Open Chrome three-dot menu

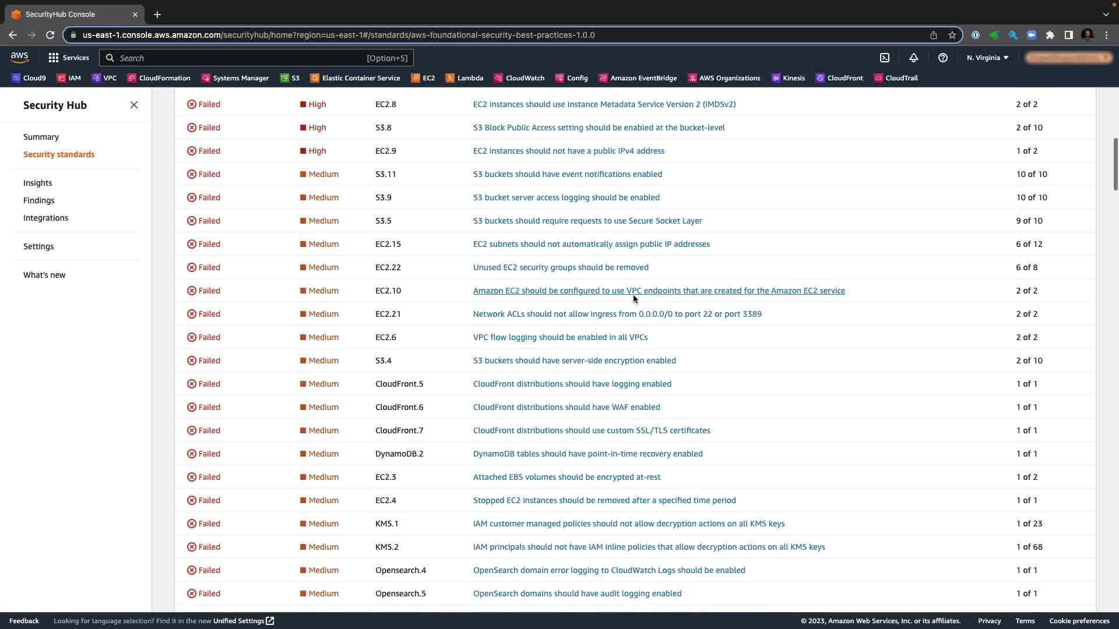click(x=1106, y=35)
